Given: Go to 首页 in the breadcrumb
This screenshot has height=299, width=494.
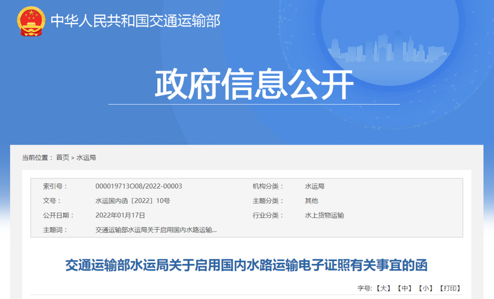Looking at the screenshot, I should [x=62, y=157].
